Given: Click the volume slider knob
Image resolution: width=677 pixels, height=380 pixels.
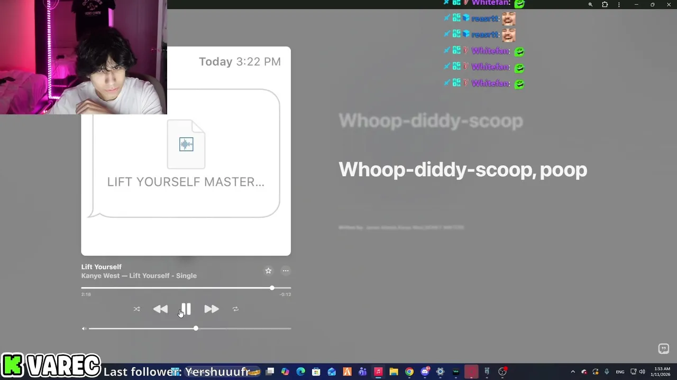Looking at the screenshot, I should tap(196, 328).
